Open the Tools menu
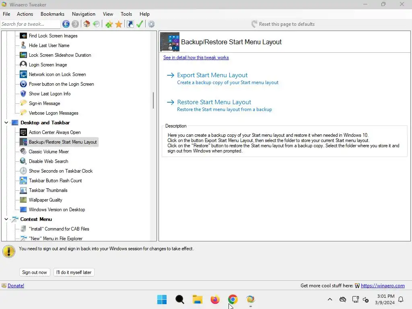 126,14
